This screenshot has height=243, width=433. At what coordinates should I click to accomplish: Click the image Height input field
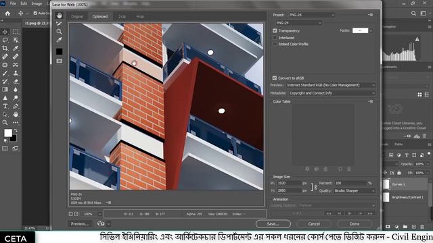289,190
